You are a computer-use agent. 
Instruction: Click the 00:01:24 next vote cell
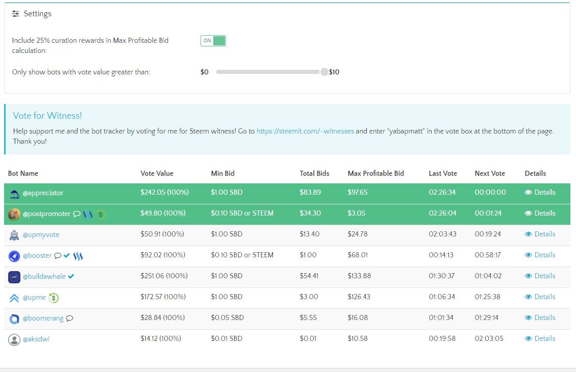488,213
